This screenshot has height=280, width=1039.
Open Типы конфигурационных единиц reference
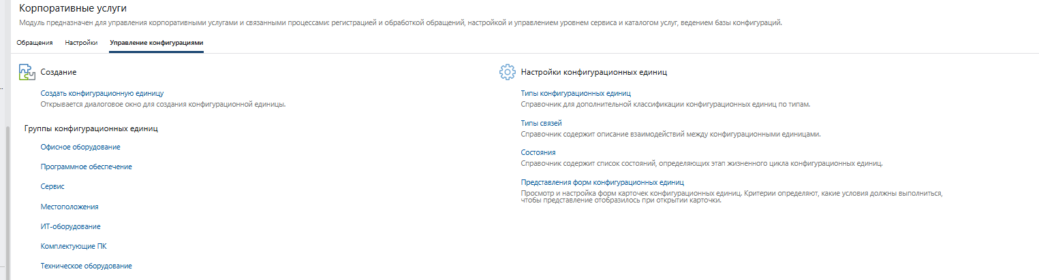coord(576,93)
